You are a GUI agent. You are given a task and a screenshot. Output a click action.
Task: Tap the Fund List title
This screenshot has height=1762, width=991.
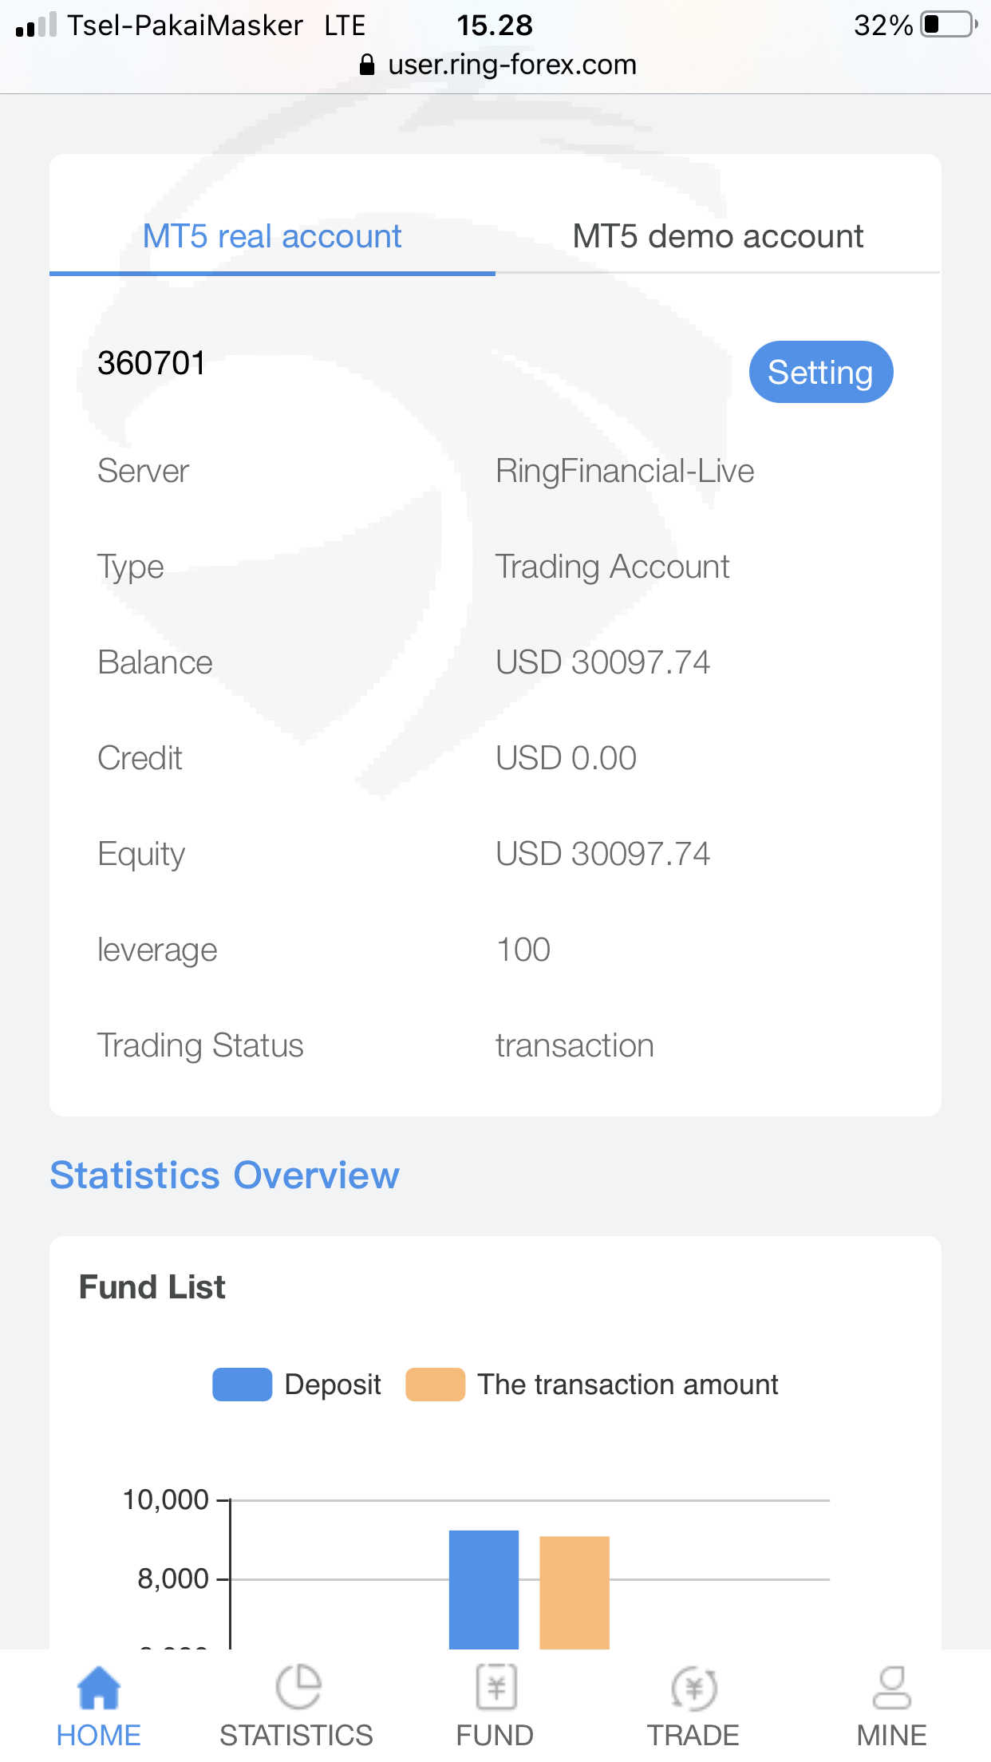point(152,1287)
